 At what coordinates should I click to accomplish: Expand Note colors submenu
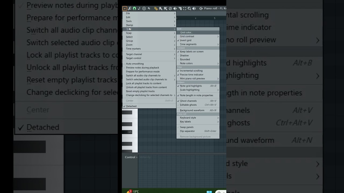(198, 63)
